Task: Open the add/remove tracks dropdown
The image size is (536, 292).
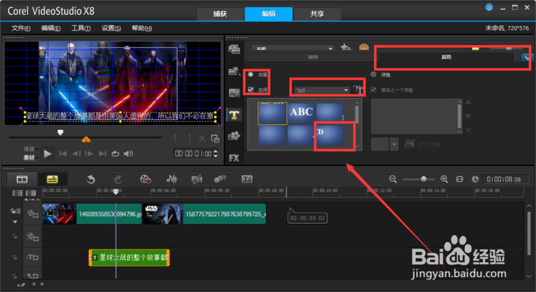Action: [32, 200]
